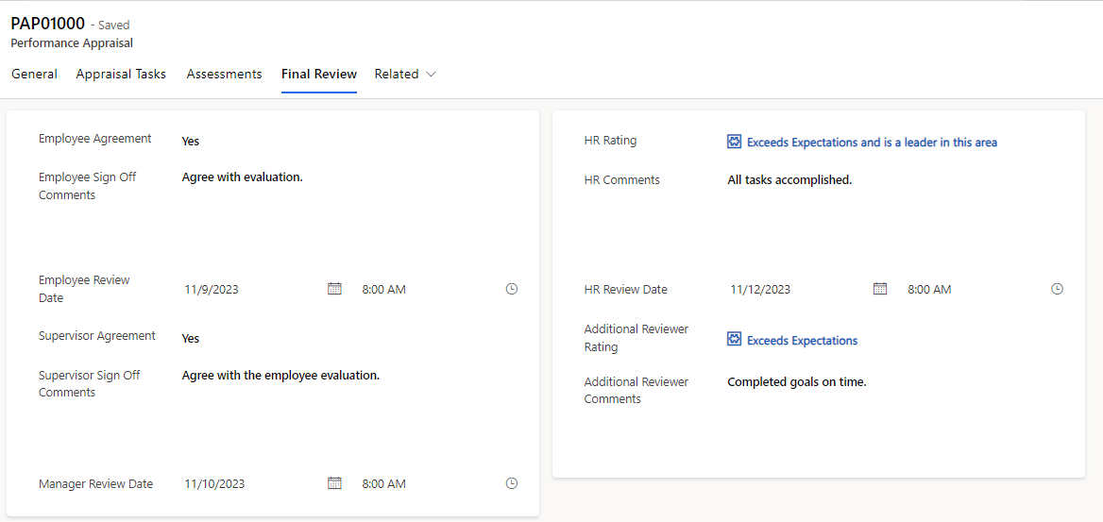Open calendar picker for HR Review Date
This screenshot has height=522, width=1103.
880,289
